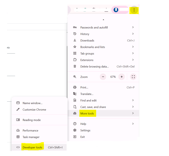This screenshot has width=169, height=156.
Task: Click the profile avatar in the toolbar
Action: 116,10
